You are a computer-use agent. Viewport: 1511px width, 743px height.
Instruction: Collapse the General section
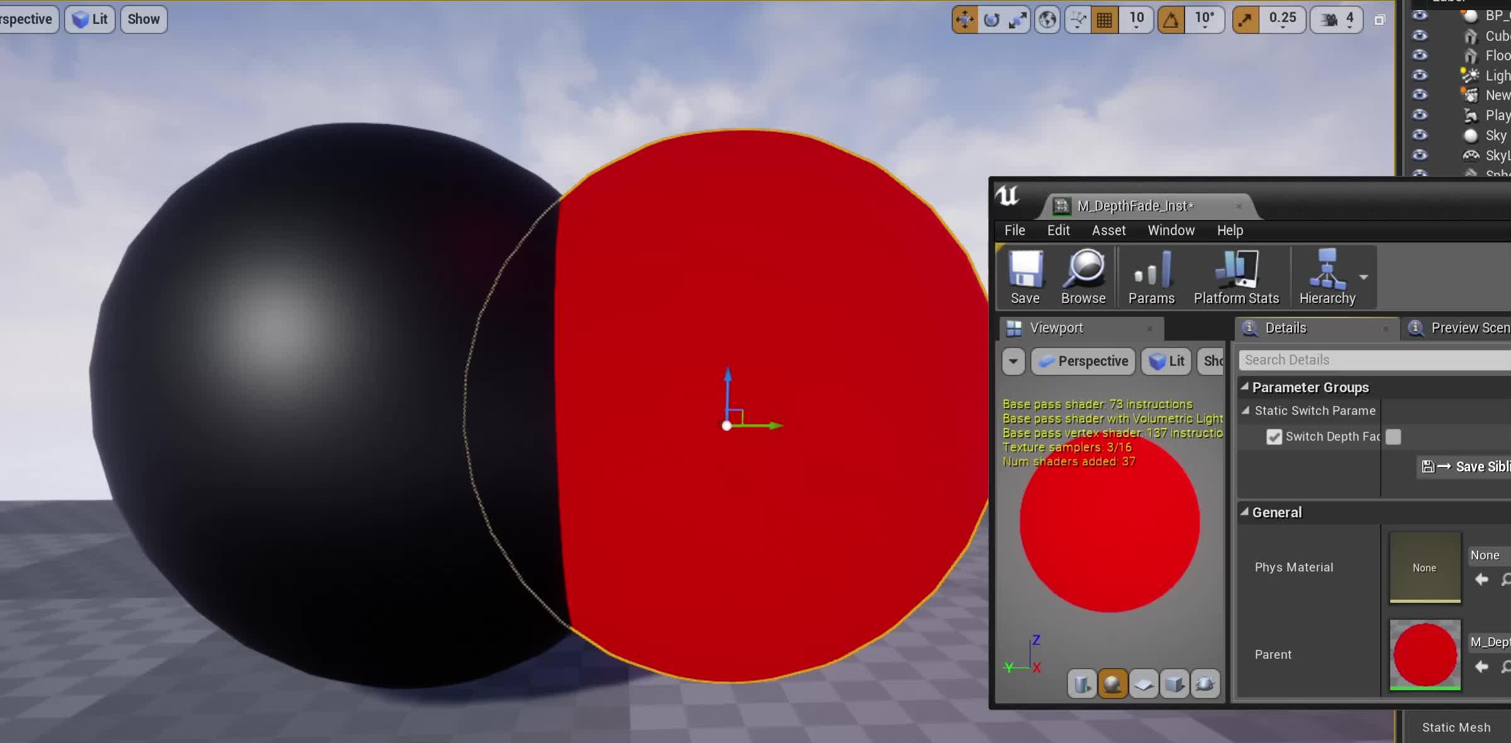[1245, 512]
